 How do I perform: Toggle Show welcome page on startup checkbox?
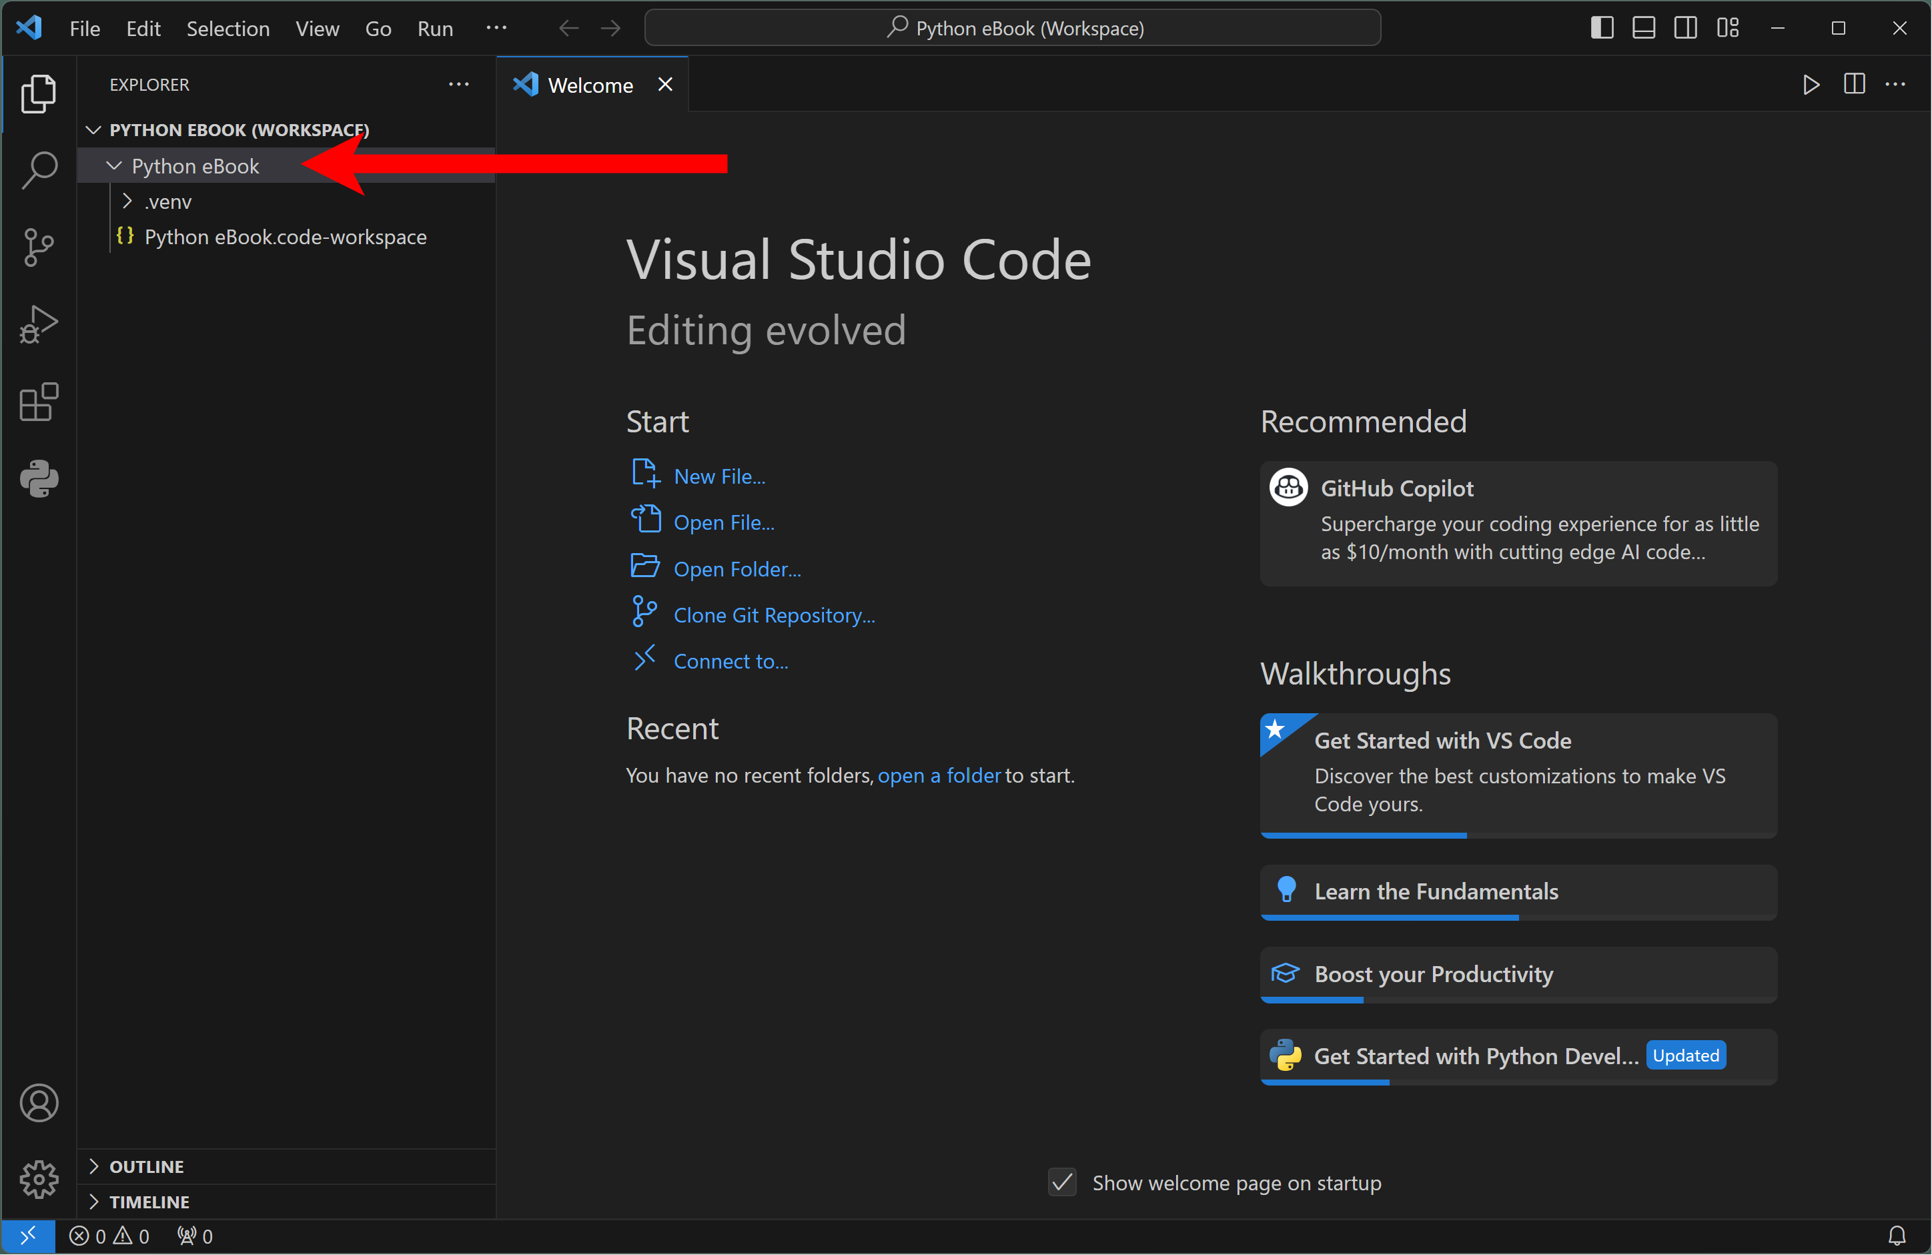(x=1063, y=1183)
